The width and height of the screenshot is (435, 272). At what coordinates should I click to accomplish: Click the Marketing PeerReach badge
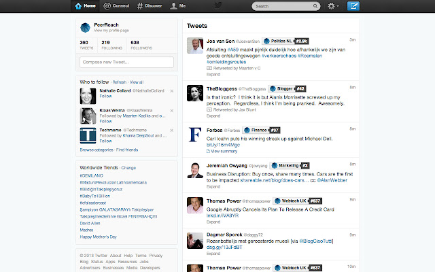pyautogui.click(x=290, y=166)
